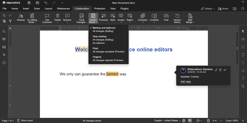
Task: Open the Search icon in left sidebar
Action: click(4, 31)
